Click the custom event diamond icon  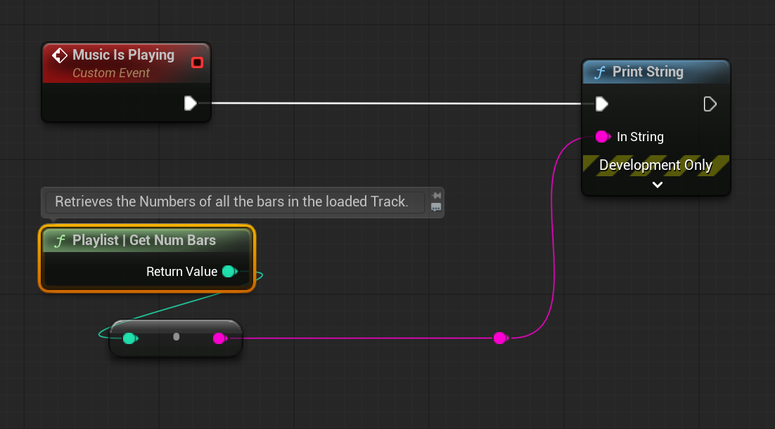60,55
